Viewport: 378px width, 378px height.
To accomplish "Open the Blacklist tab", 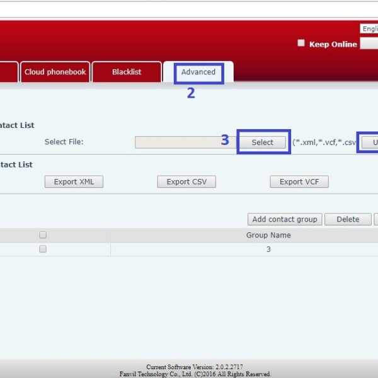I will pyautogui.click(x=127, y=72).
